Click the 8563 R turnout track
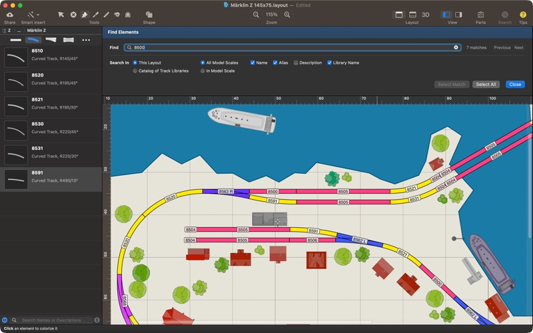Screen dimensions: 533x333 226,192
